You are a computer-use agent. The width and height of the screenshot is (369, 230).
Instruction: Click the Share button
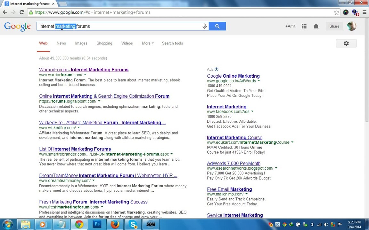click(x=334, y=26)
